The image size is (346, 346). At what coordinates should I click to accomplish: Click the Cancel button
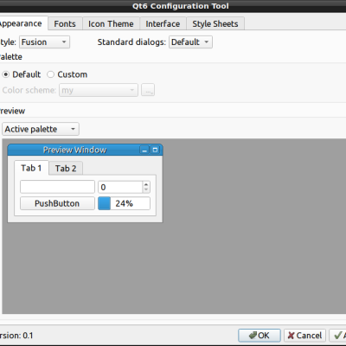[x=304, y=336]
